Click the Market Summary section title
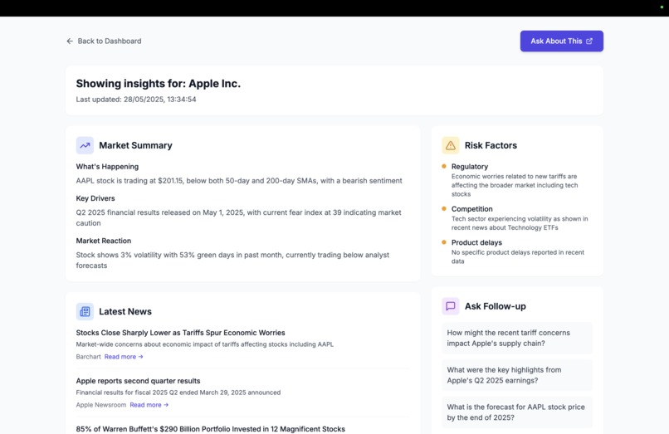 coord(135,145)
